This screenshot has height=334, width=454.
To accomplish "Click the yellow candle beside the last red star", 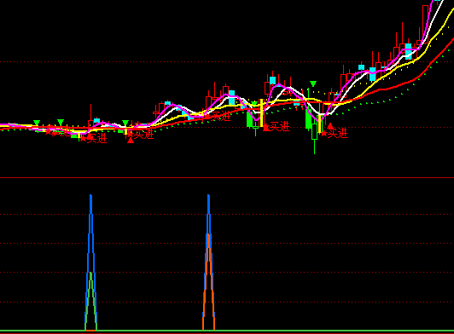I will pos(320,124).
